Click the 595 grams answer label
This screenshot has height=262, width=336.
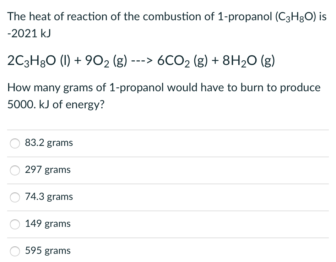[x=48, y=251]
